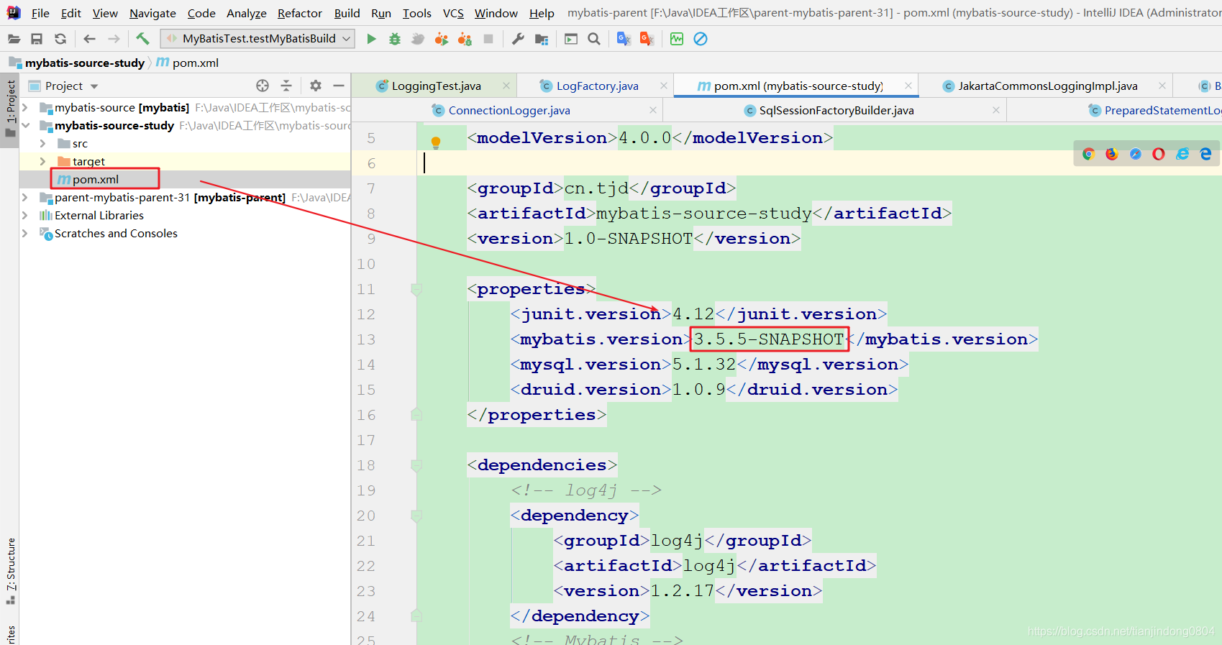This screenshot has width=1222, height=645.
Task: Open the Tools menu
Action: click(x=417, y=13)
